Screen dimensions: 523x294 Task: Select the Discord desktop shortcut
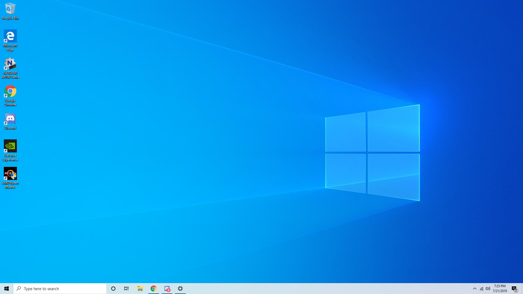(x=10, y=121)
